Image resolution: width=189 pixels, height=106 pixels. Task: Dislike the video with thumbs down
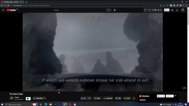pyautogui.click(x=89, y=98)
